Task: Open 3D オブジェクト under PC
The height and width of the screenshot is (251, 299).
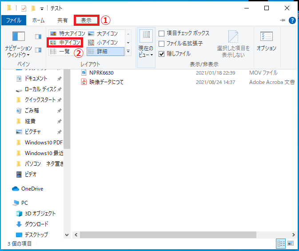Action: (40, 213)
